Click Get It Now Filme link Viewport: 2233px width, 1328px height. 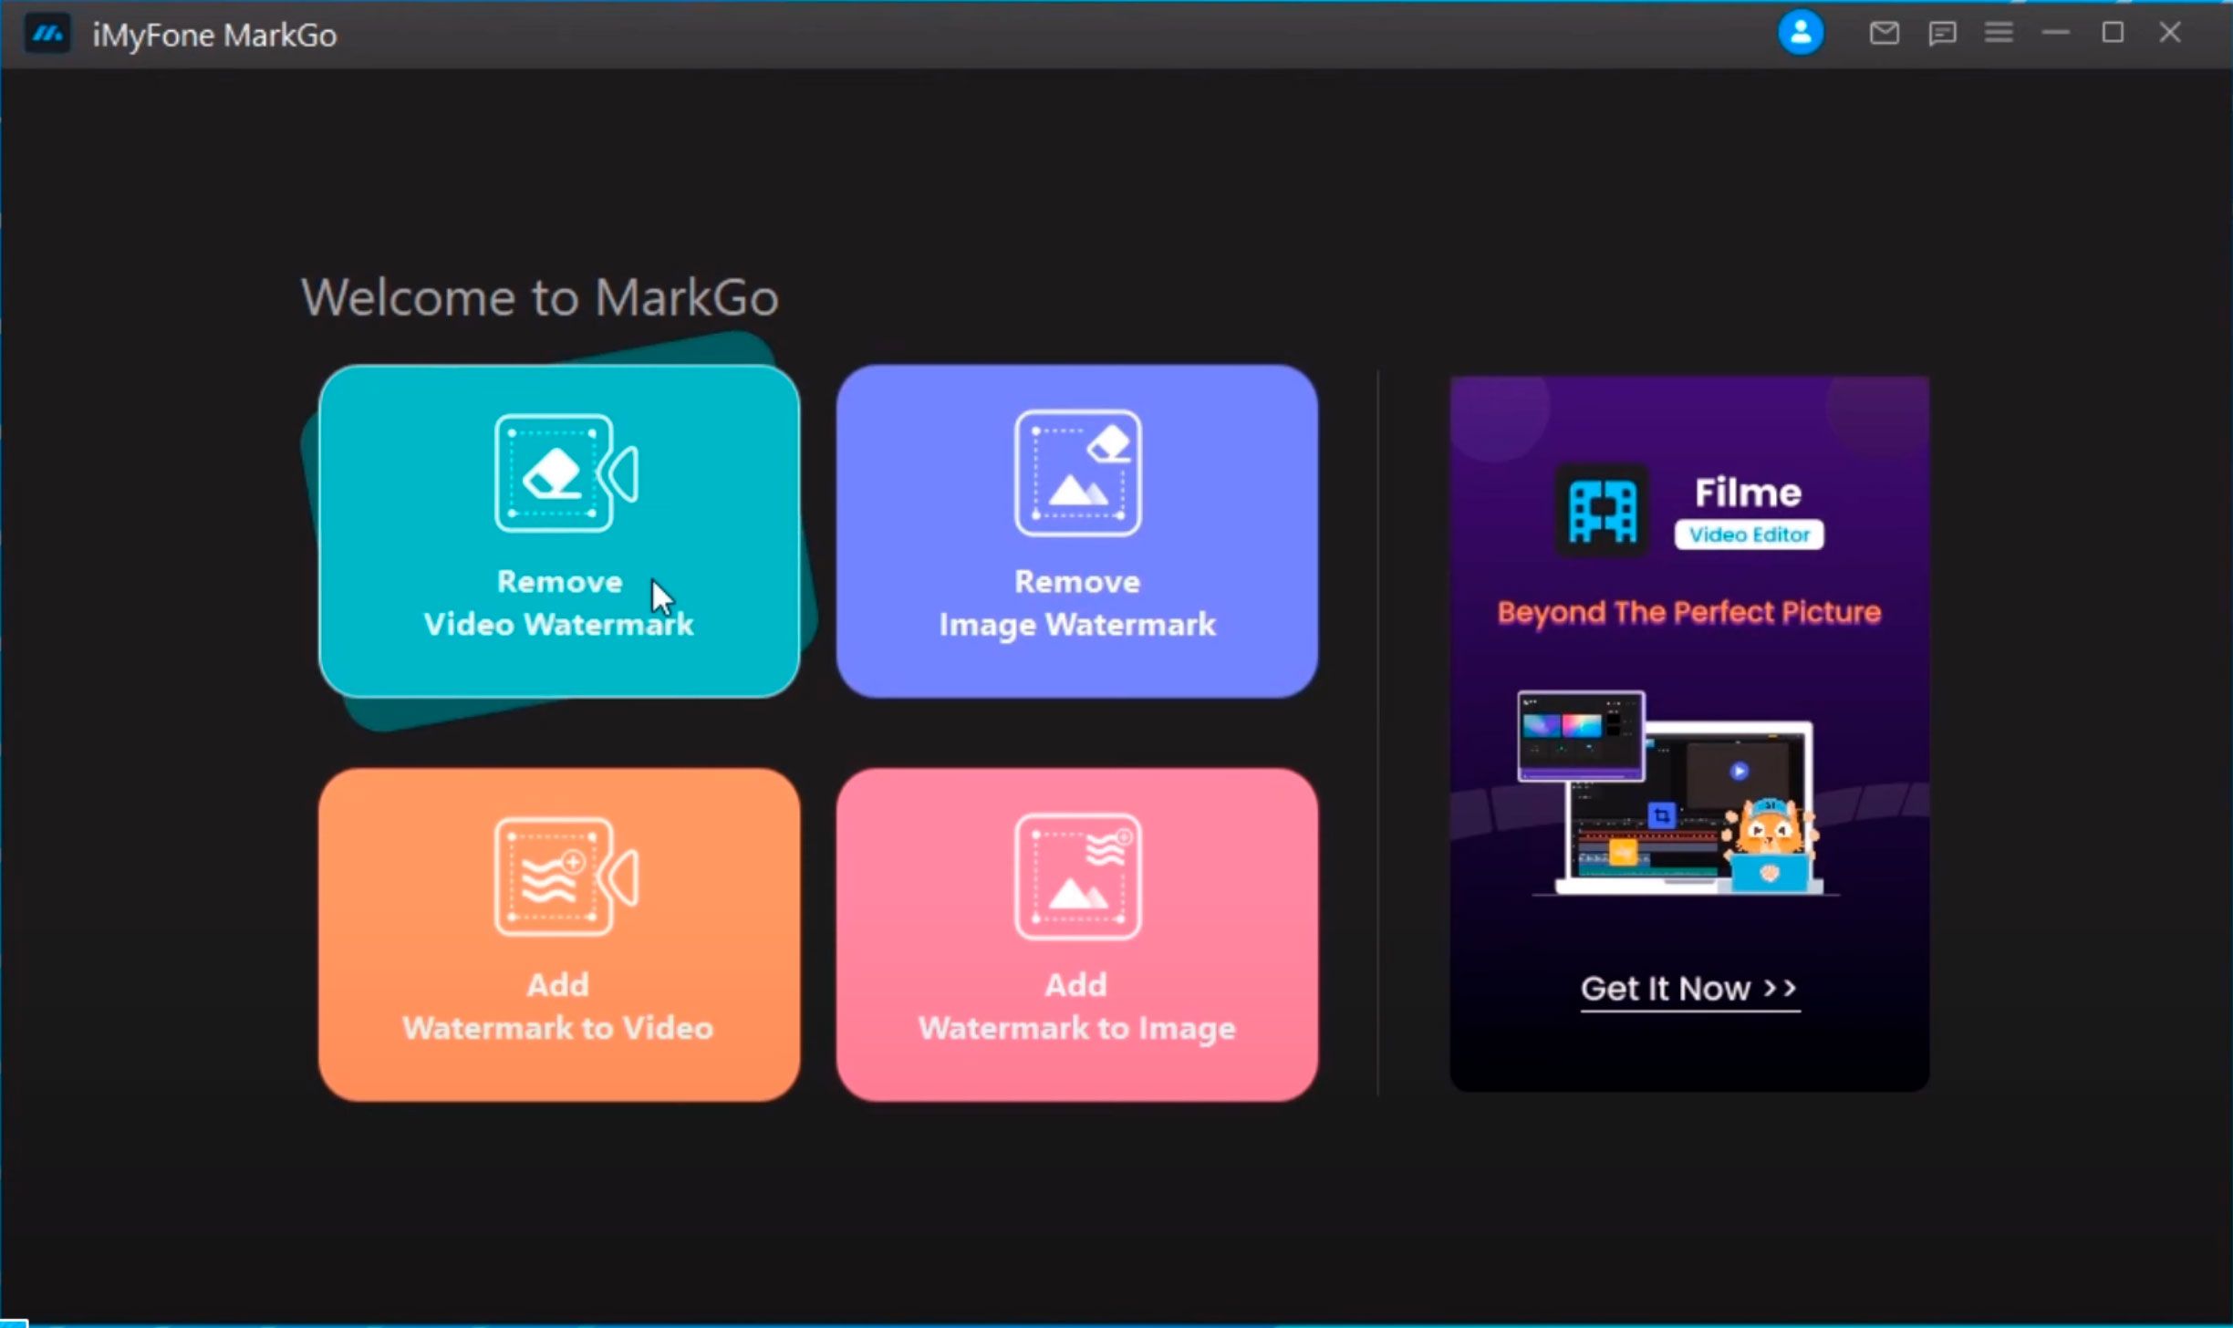tap(1688, 988)
